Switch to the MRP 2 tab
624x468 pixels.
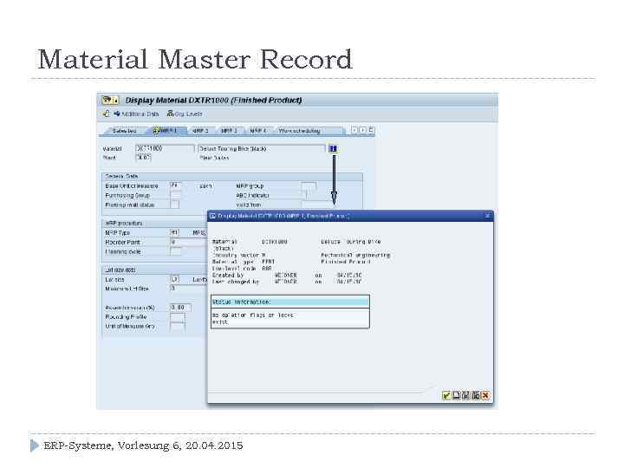pyautogui.click(x=200, y=131)
